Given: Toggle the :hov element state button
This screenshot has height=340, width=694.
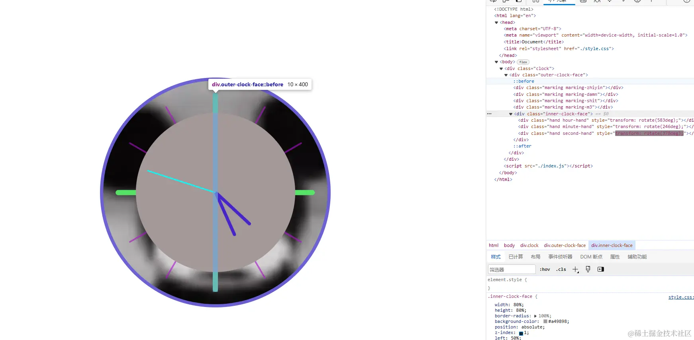Looking at the screenshot, I should tap(545, 269).
